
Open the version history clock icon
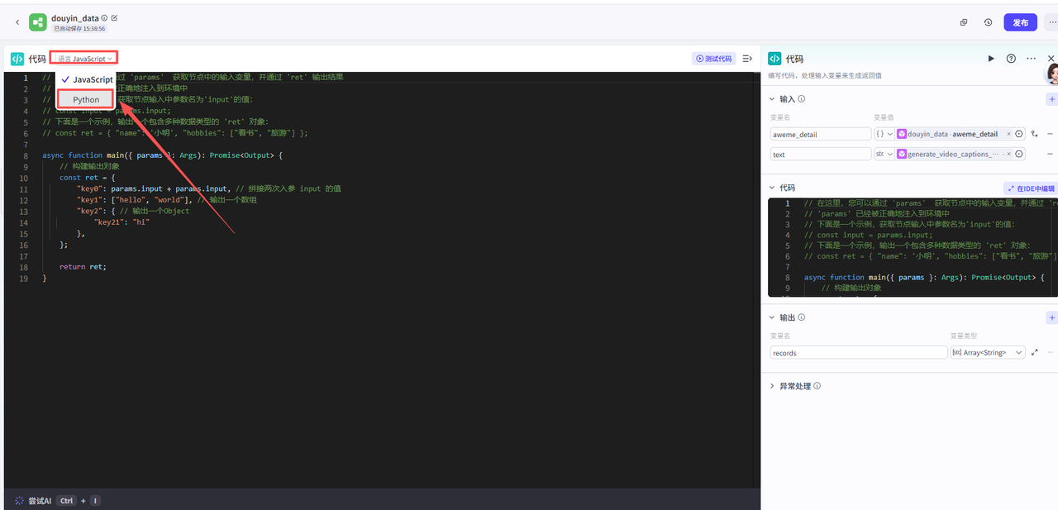click(x=988, y=22)
